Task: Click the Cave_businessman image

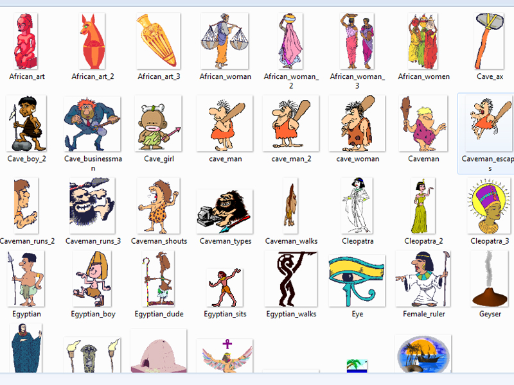Action: [93, 124]
